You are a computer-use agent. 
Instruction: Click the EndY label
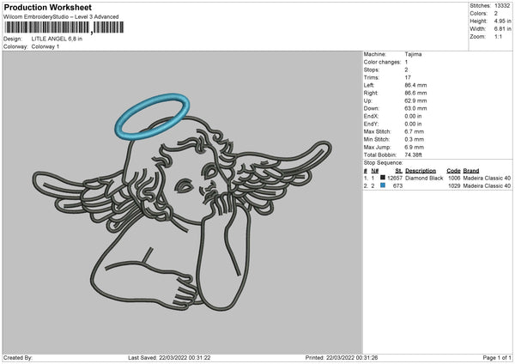click(x=371, y=124)
